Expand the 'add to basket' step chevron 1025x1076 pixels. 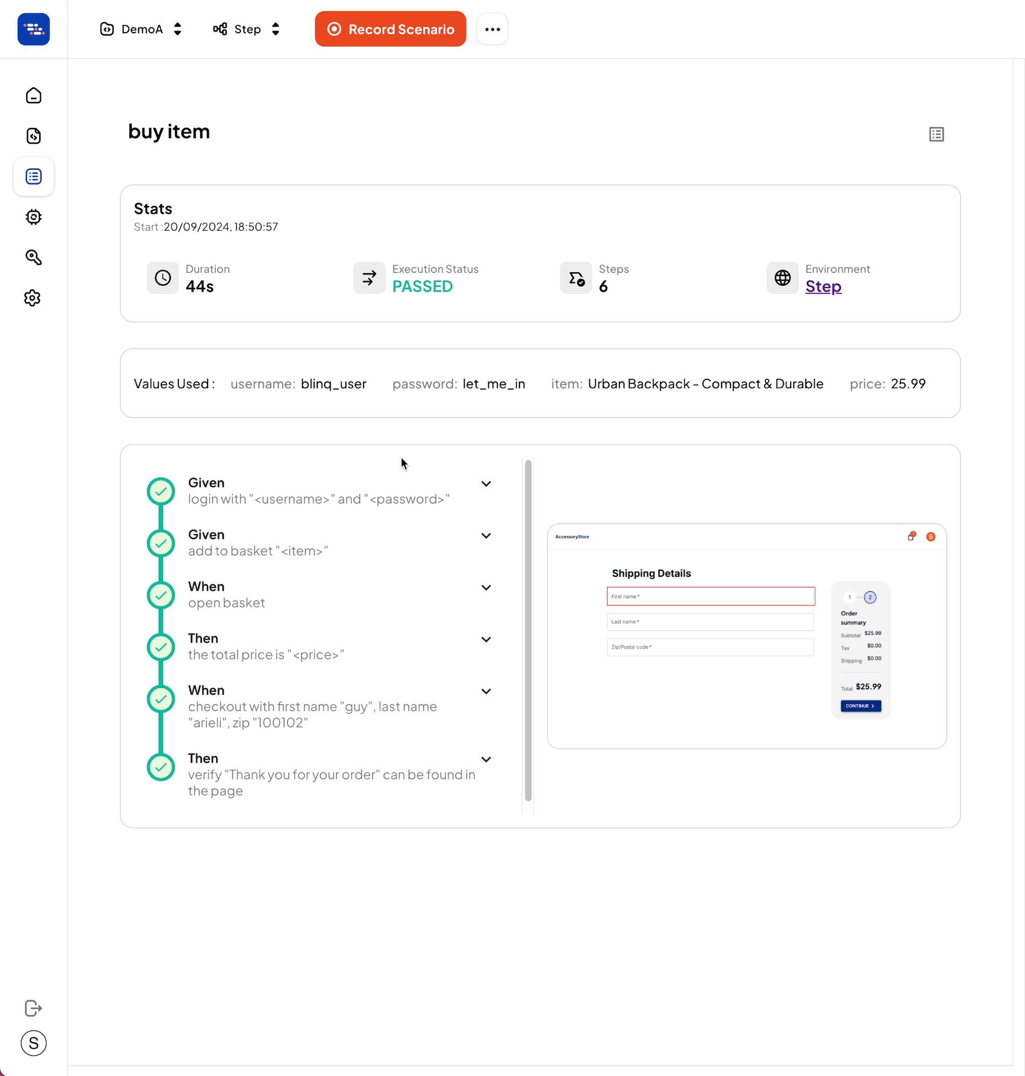[x=486, y=535]
